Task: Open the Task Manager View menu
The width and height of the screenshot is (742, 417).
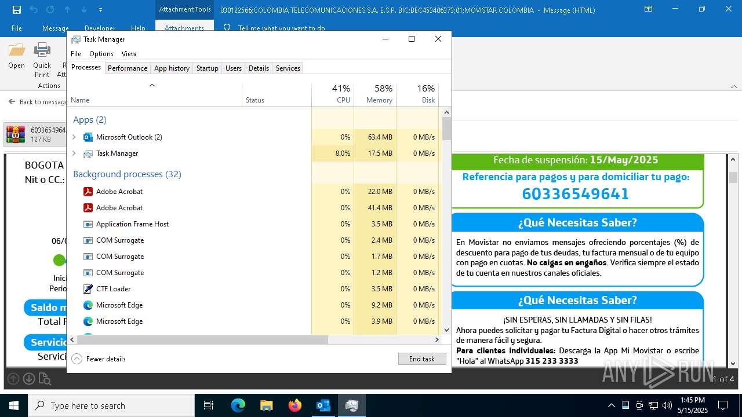Action: coord(129,54)
